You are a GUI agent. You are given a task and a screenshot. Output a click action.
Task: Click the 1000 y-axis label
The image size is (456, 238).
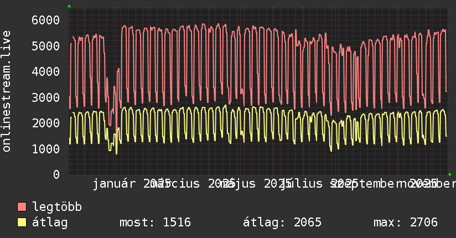(x=45, y=149)
